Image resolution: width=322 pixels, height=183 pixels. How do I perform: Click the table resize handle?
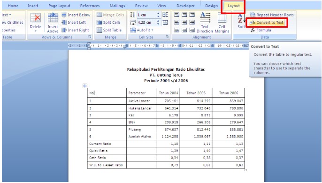pos(245,170)
